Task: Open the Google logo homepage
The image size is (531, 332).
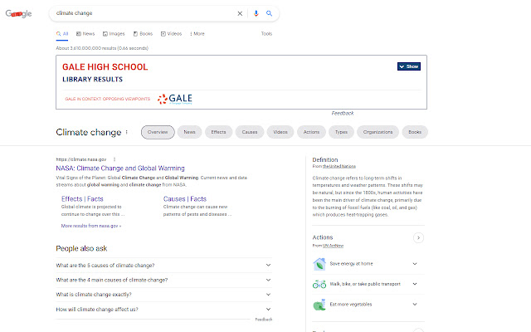Action: coord(19,14)
